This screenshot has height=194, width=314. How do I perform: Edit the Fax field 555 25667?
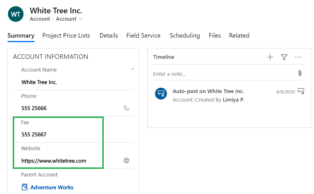click(x=34, y=135)
